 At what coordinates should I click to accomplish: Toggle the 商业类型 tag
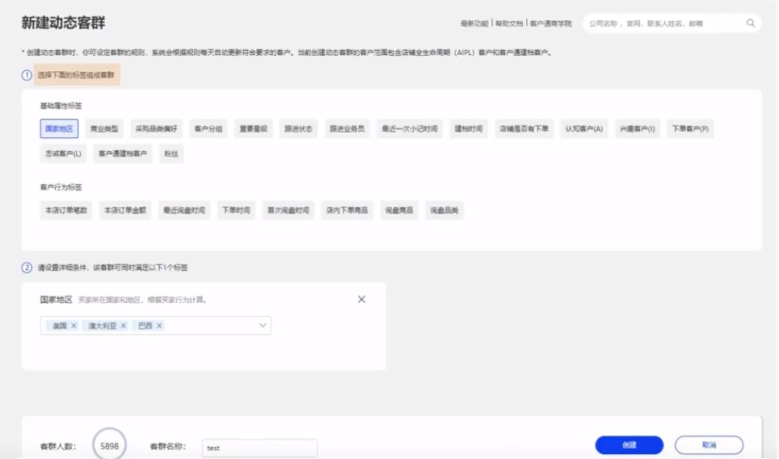[x=104, y=128]
